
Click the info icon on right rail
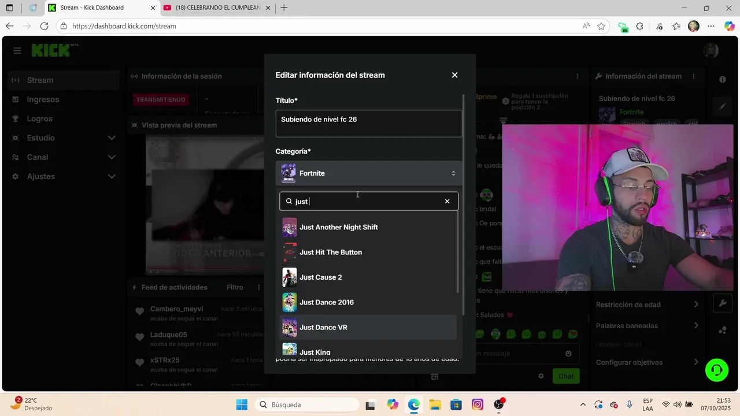pyautogui.click(x=723, y=79)
